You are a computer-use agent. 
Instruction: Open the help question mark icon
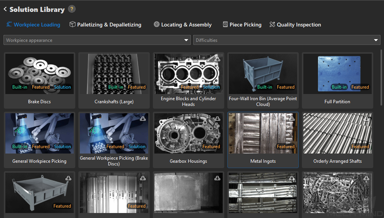tap(71, 9)
